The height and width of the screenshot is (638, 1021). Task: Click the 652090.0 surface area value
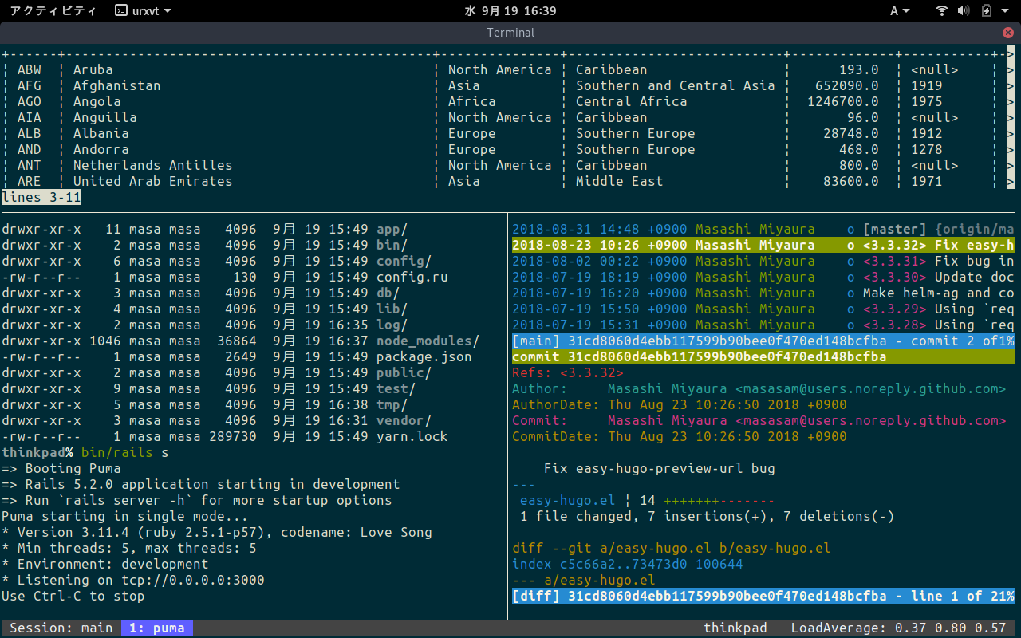[x=847, y=85]
